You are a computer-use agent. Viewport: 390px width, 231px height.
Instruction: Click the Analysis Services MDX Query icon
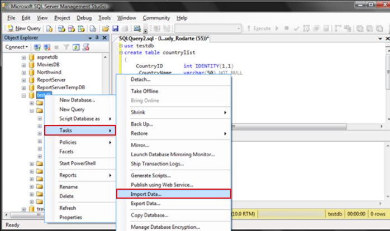coord(61,28)
